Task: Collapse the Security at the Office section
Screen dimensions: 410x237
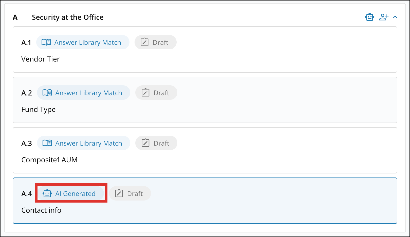Action: point(395,17)
